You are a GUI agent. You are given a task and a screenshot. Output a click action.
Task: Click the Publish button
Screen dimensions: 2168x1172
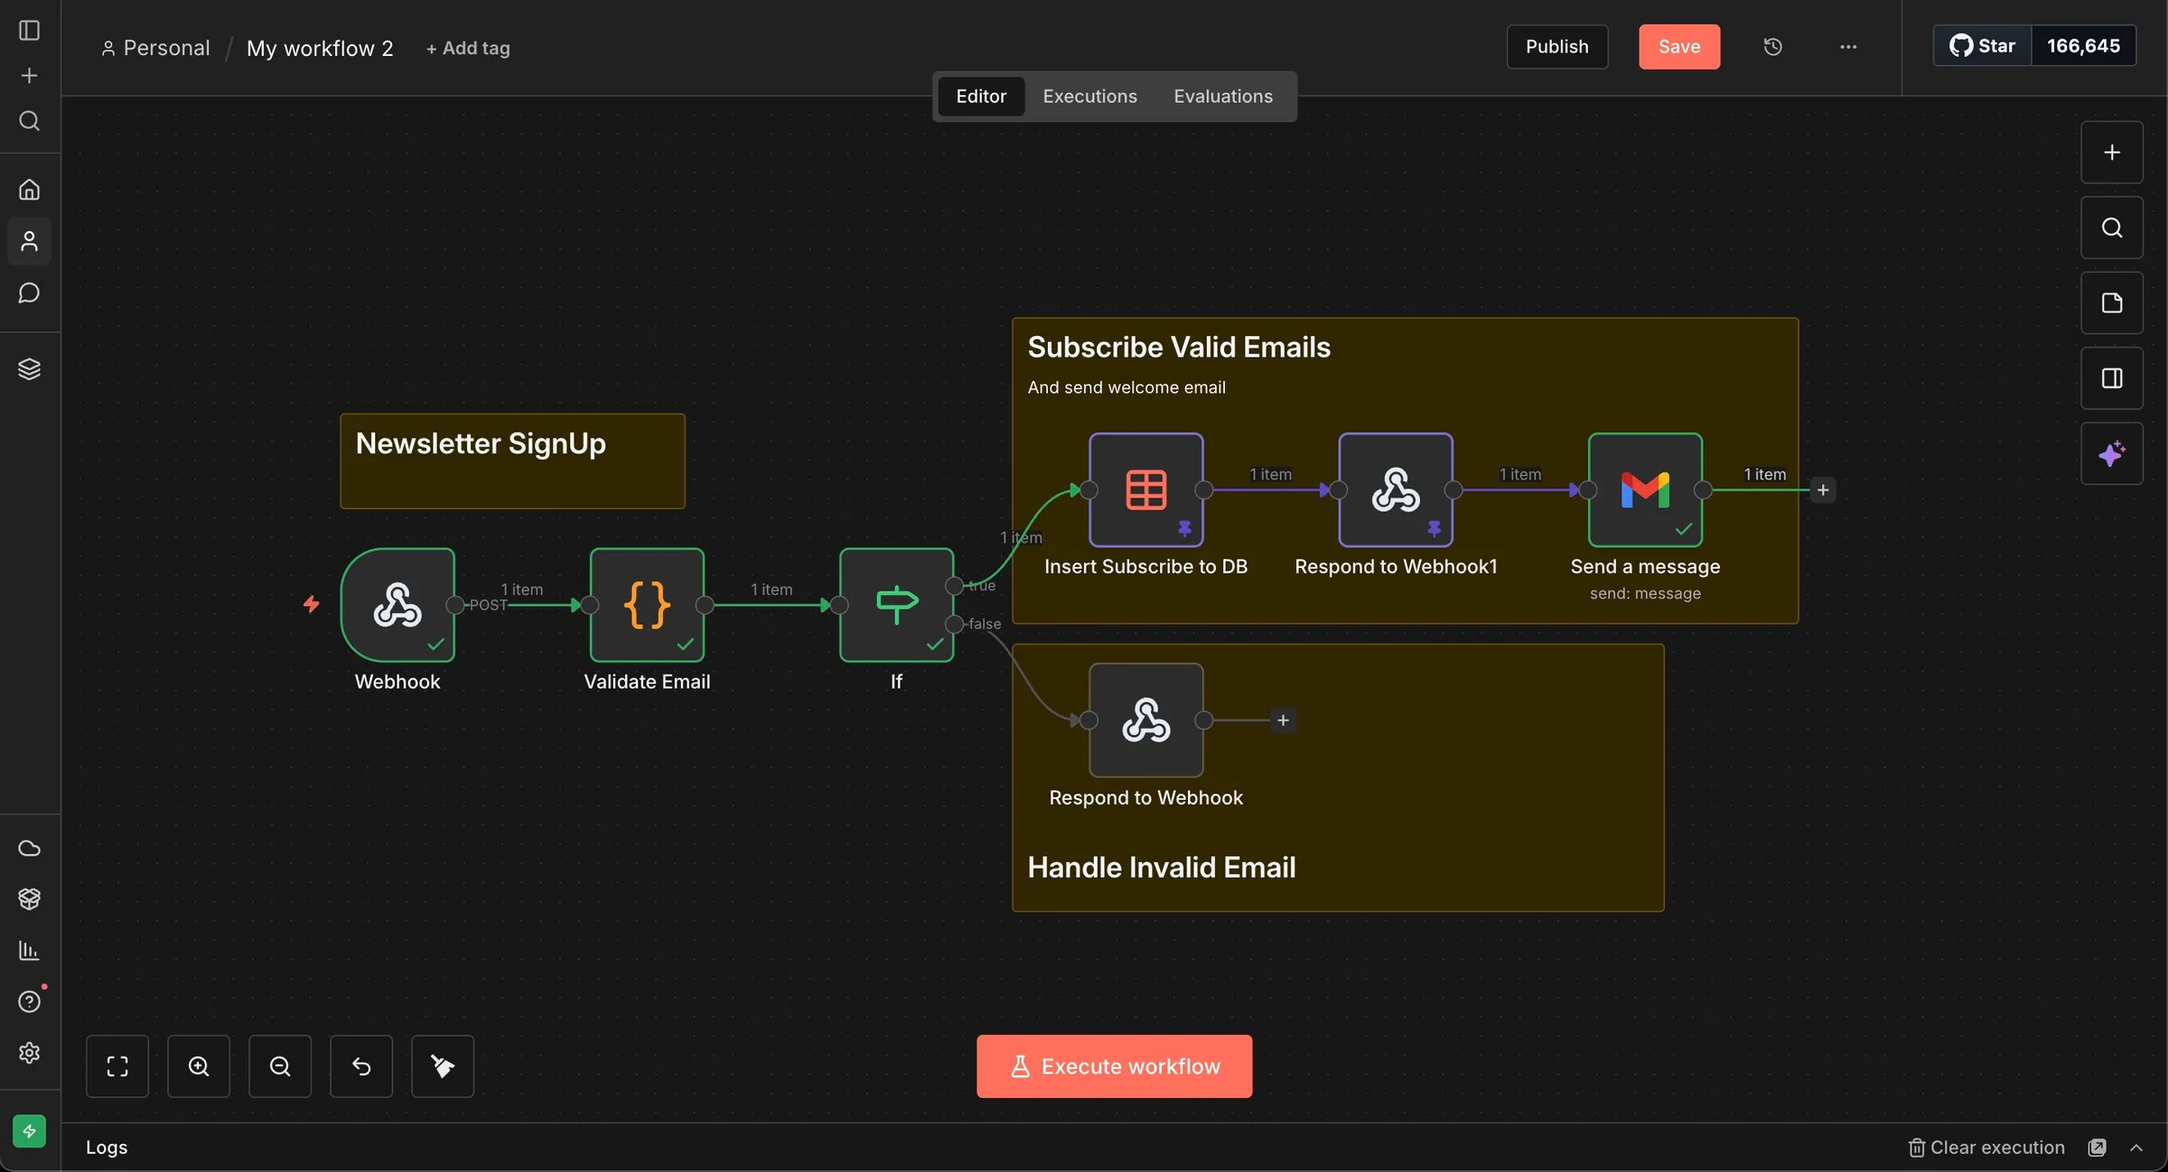coord(1557,47)
